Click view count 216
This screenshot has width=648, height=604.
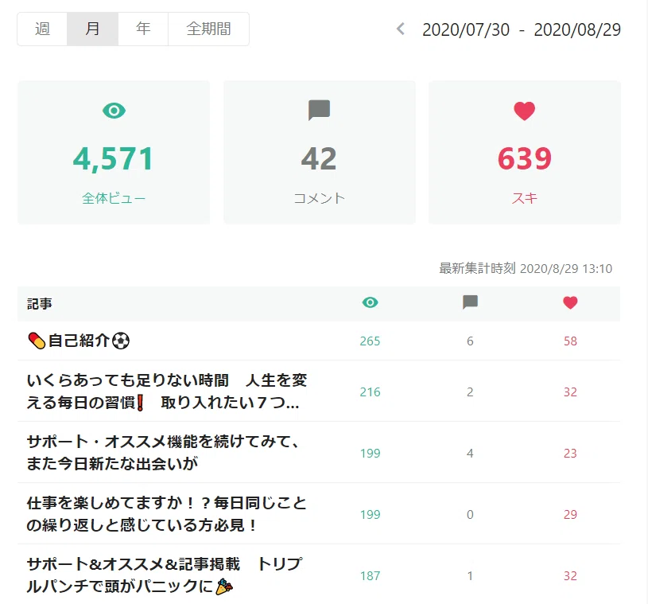(x=370, y=392)
